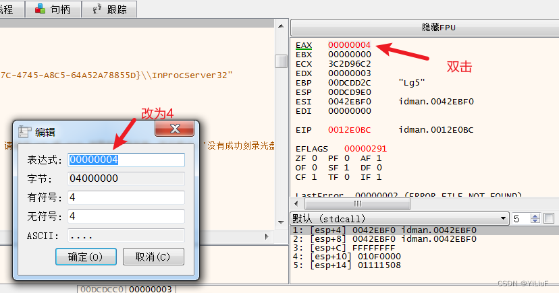The image size is (559, 293).
Task: Select EAX register value 00000004
Action: point(350,45)
